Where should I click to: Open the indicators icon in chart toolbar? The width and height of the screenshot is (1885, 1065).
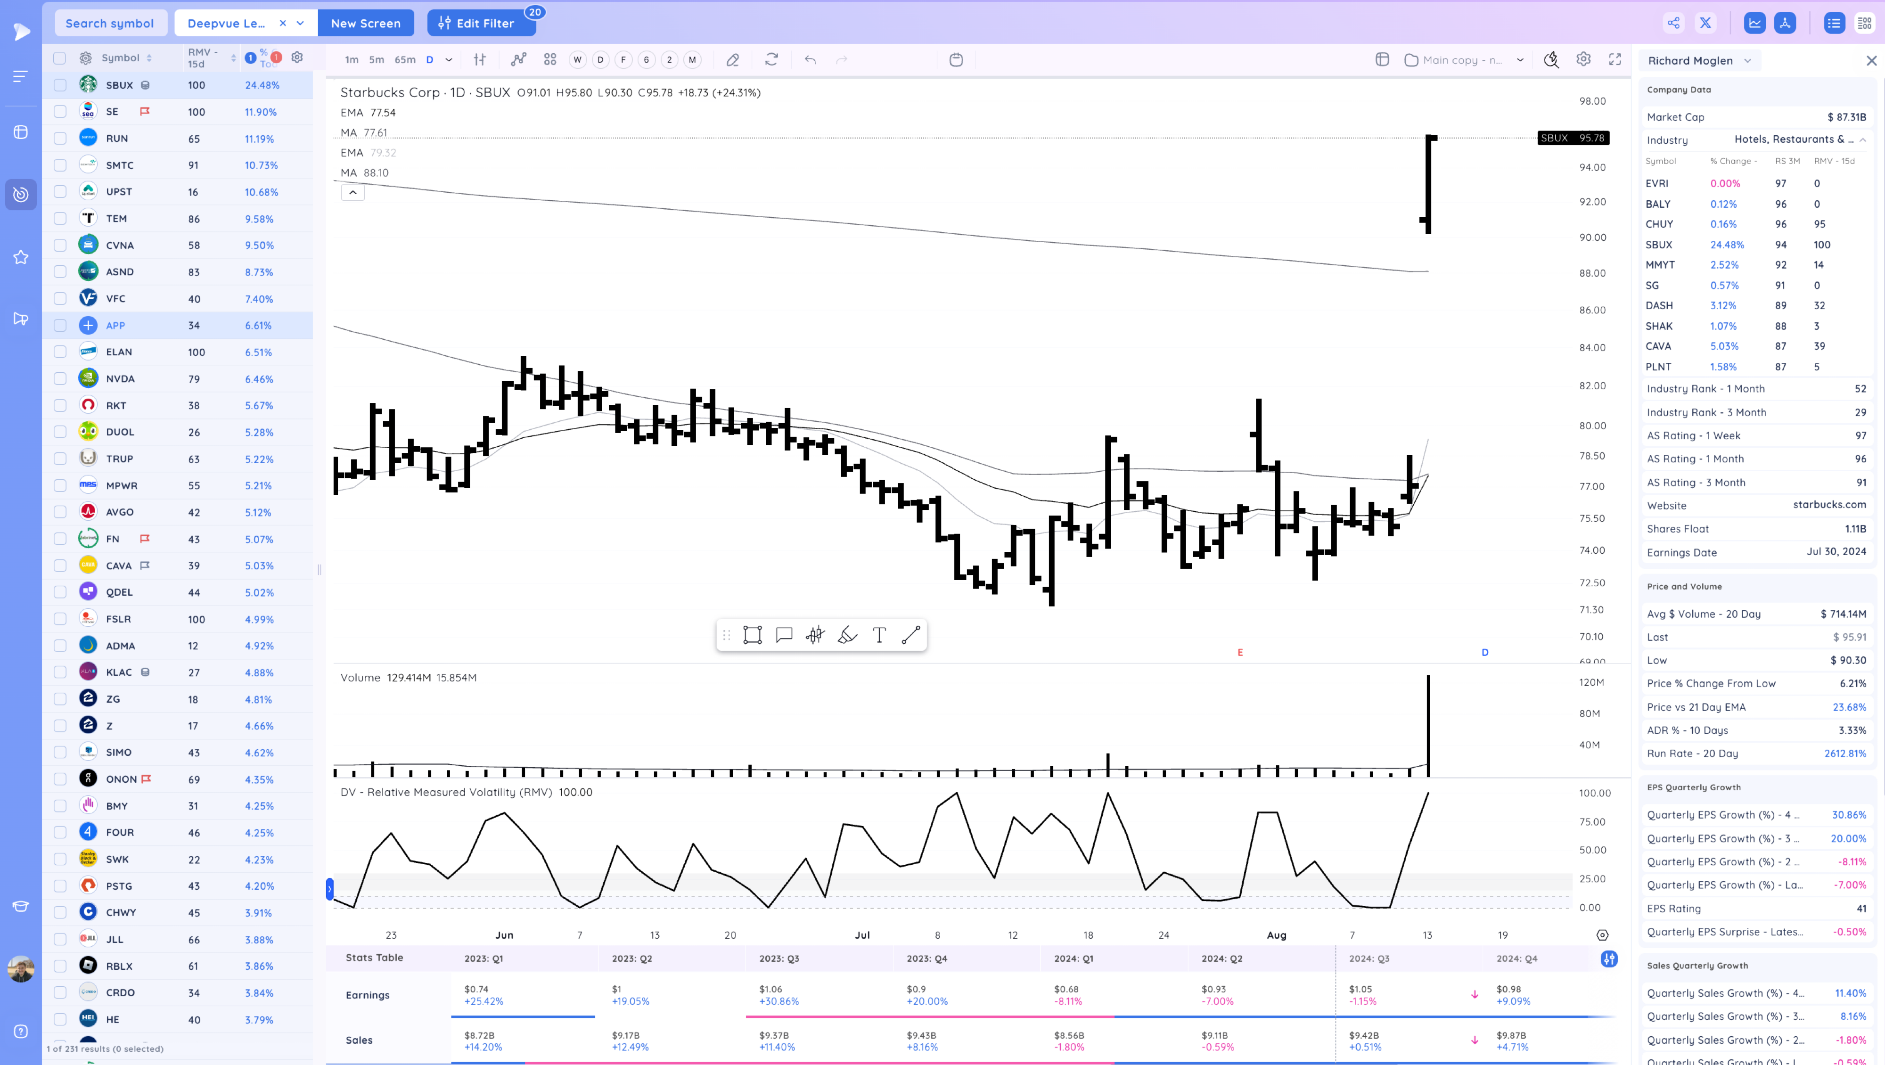pos(518,60)
